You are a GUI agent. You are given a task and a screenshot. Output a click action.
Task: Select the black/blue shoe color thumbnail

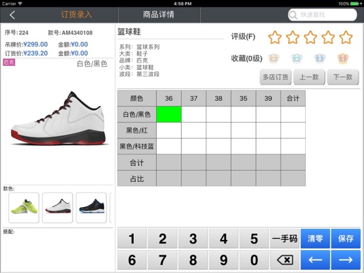pyautogui.click(x=91, y=208)
